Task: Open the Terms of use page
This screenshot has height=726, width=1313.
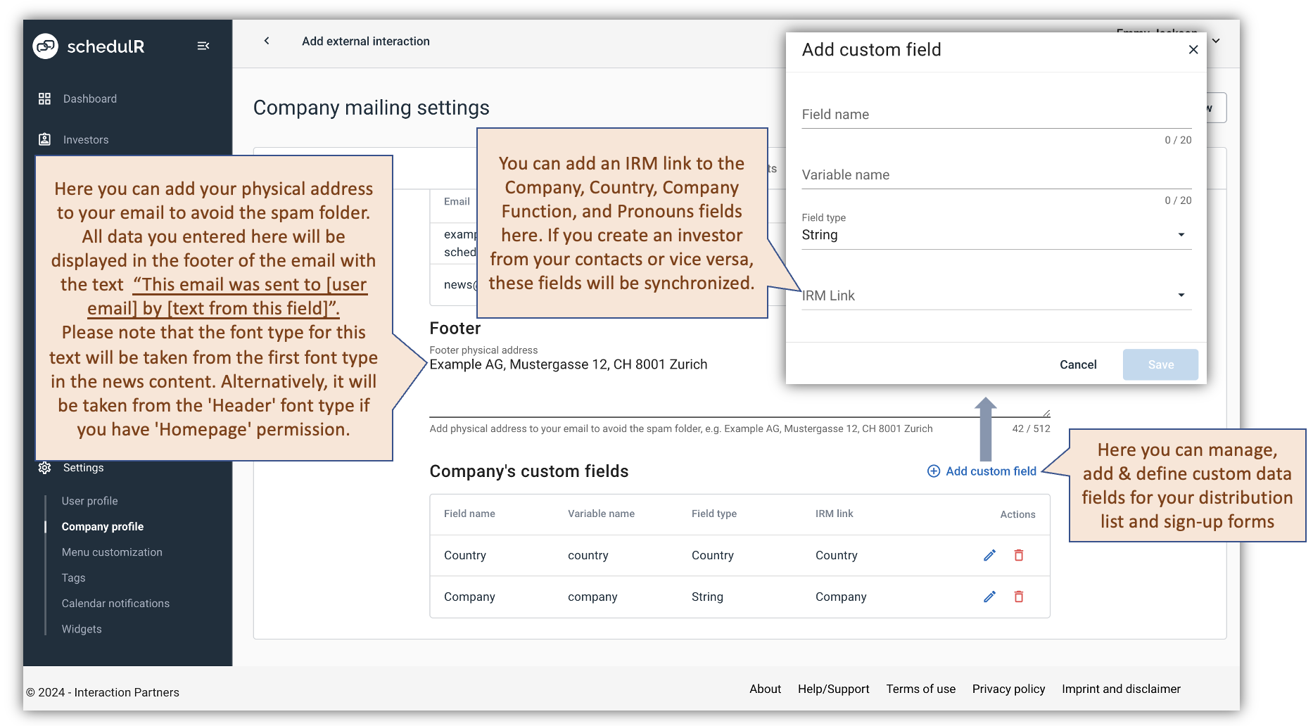Action: (920, 689)
